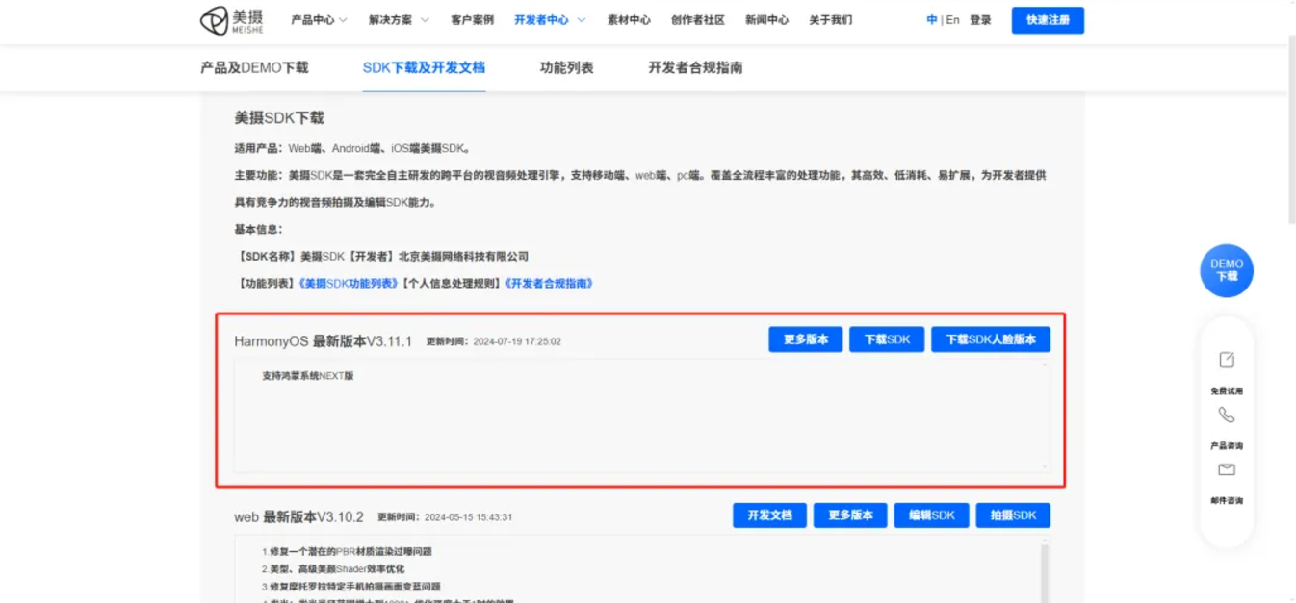Click 下载SDK for HarmonyOS
The image size is (1296, 603).
[x=887, y=339]
